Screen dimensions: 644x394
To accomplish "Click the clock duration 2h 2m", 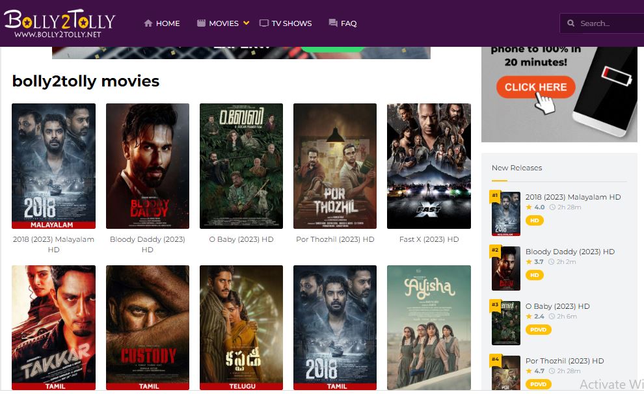I will click(x=562, y=262).
